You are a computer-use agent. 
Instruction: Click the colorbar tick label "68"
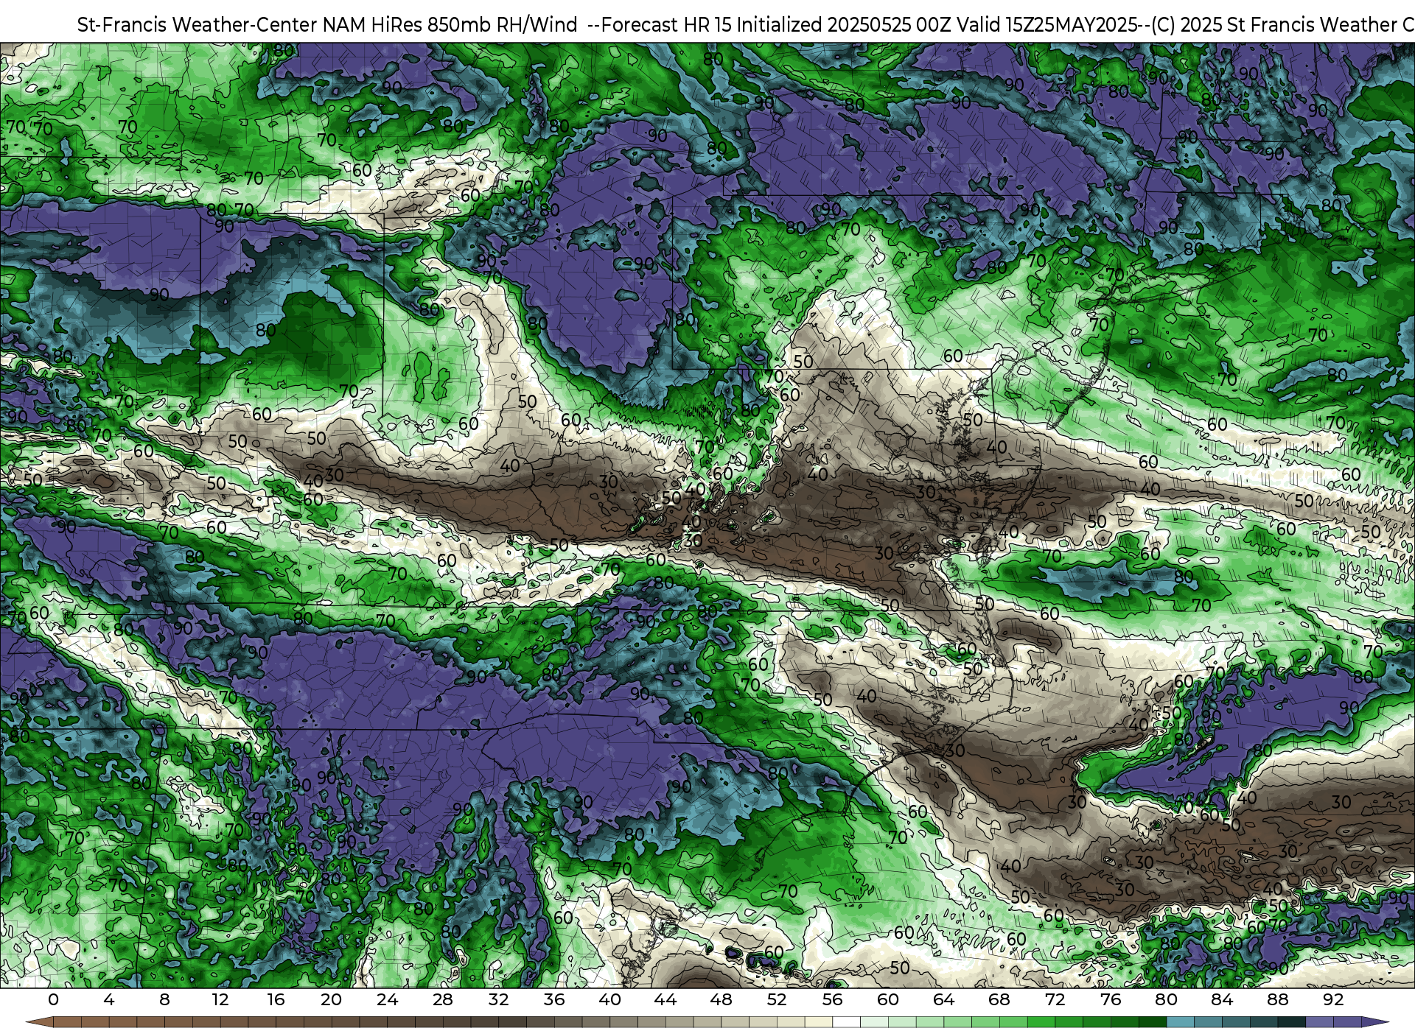tap(999, 999)
